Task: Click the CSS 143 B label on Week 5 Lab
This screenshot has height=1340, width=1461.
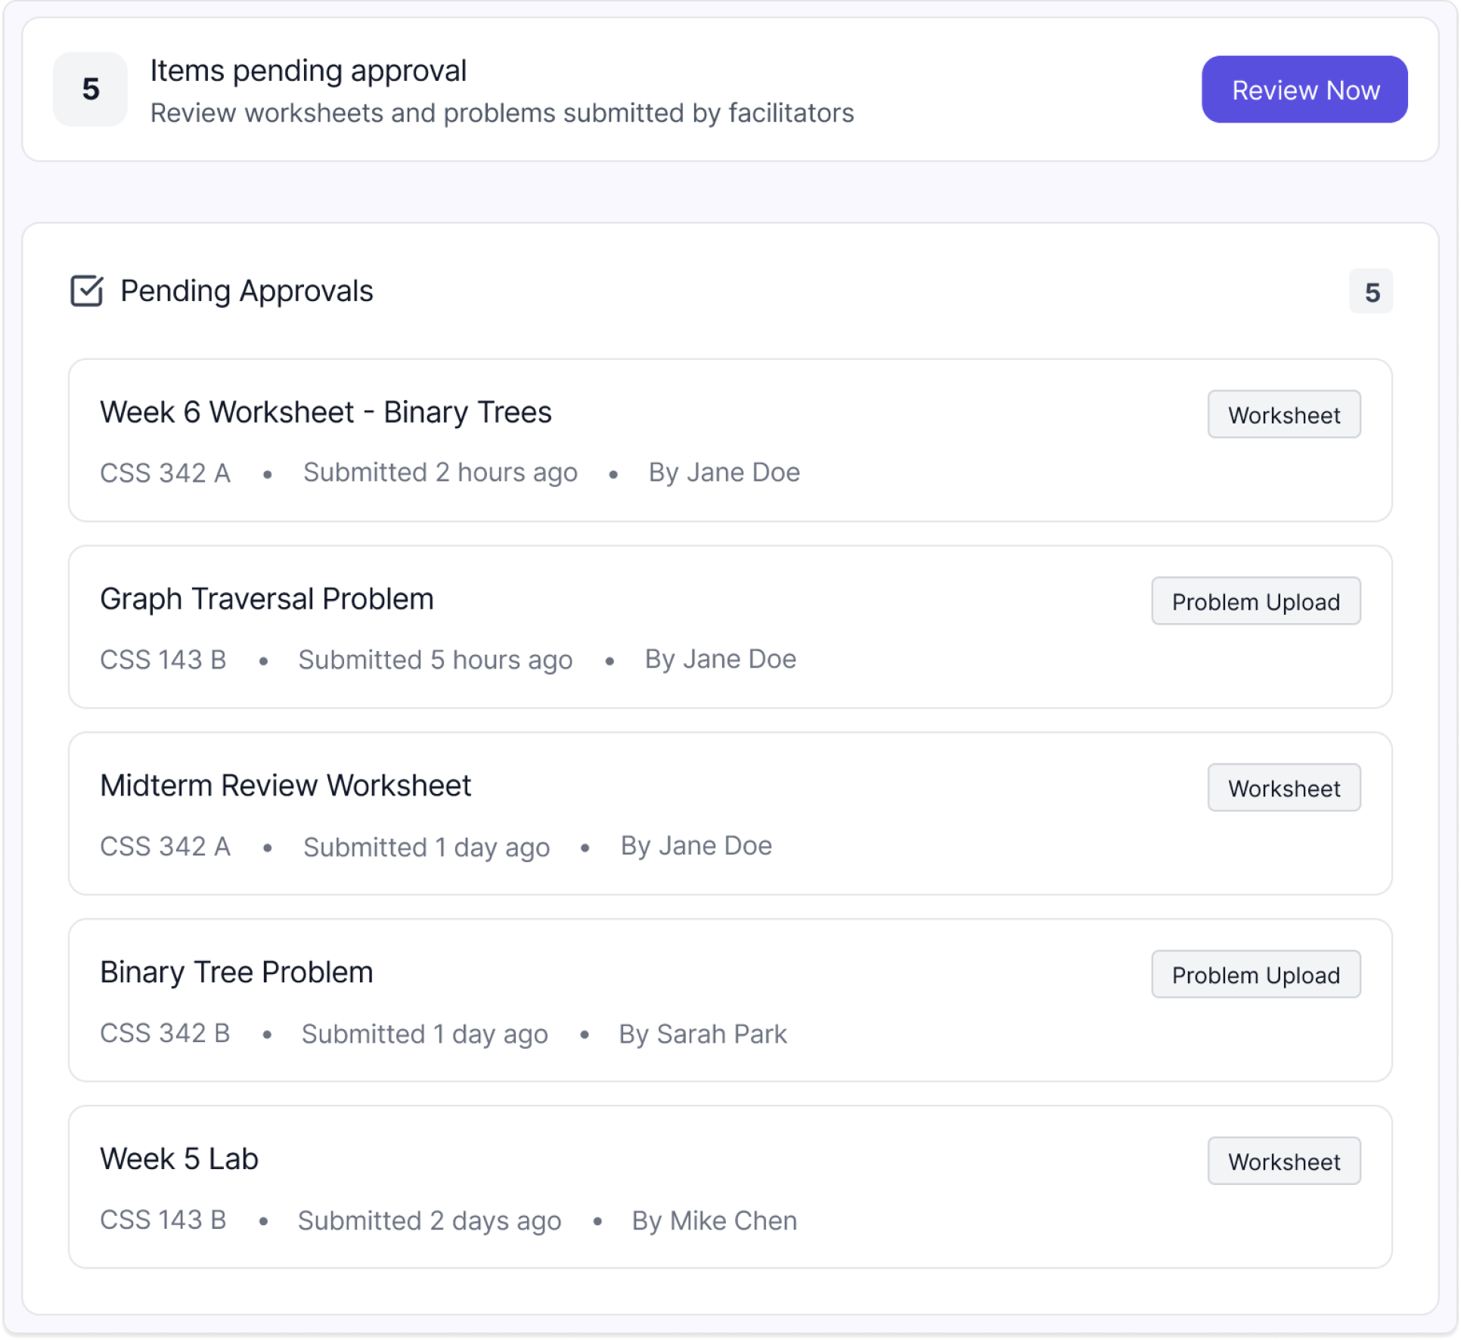Action: (163, 1220)
